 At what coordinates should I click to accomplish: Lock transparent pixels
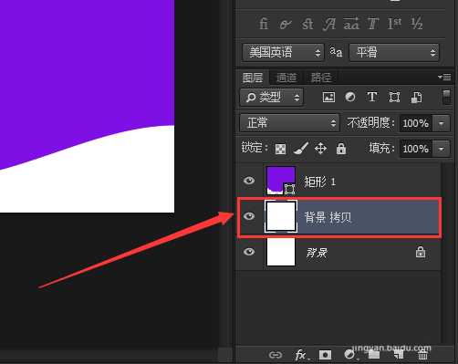coord(280,149)
